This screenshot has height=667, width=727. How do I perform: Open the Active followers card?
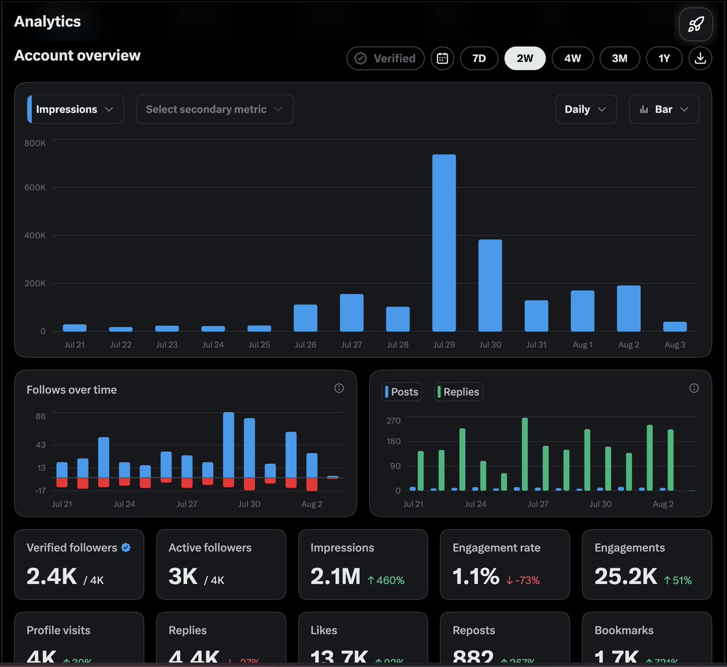coord(221,565)
